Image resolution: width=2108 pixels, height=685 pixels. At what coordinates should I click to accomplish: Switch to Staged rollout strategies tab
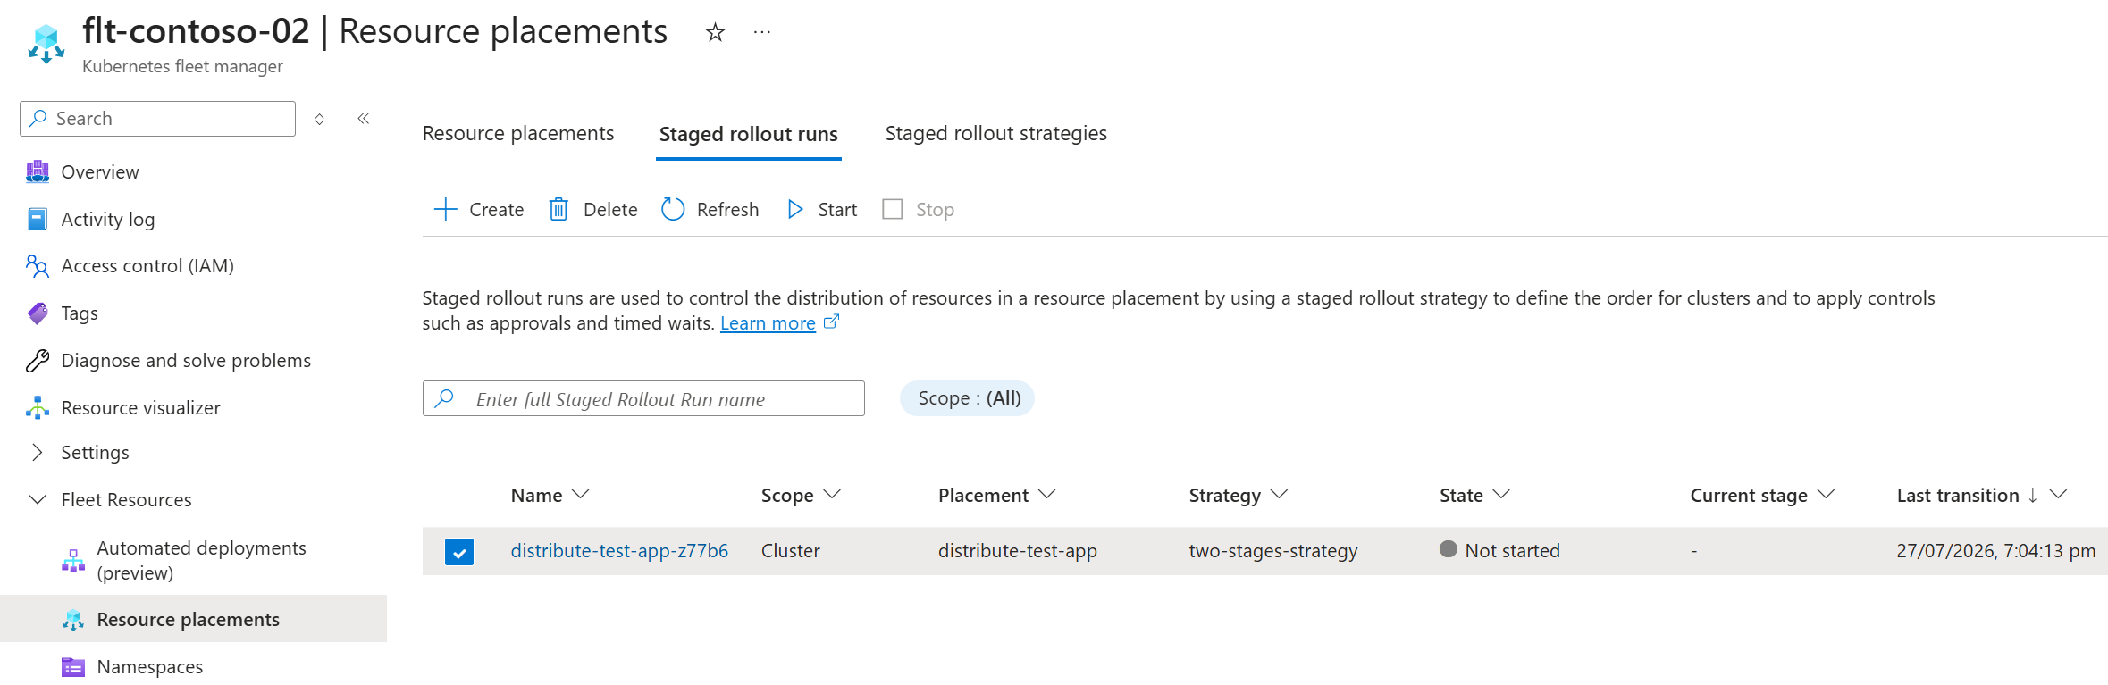pyautogui.click(x=995, y=133)
